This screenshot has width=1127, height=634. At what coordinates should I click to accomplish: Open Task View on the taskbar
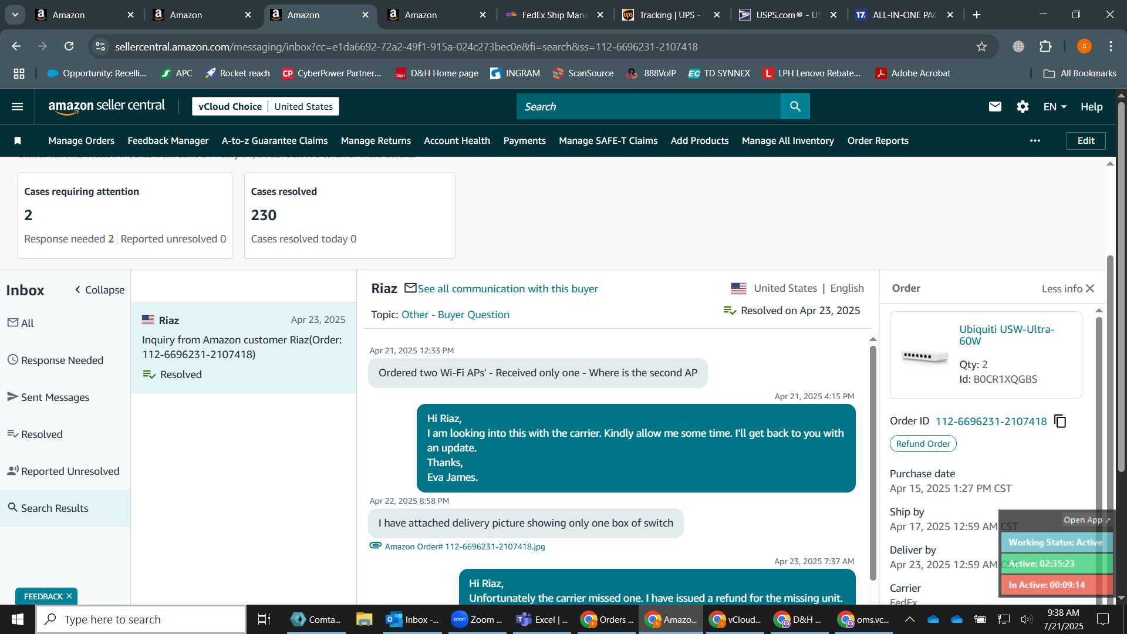click(x=264, y=619)
